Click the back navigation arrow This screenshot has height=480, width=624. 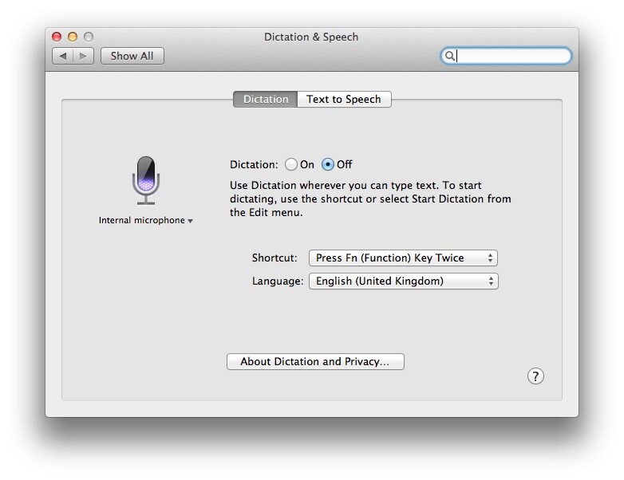click(x=63, y=56)
